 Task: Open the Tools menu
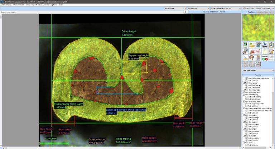pyautogui.click(x=28, y=5)
